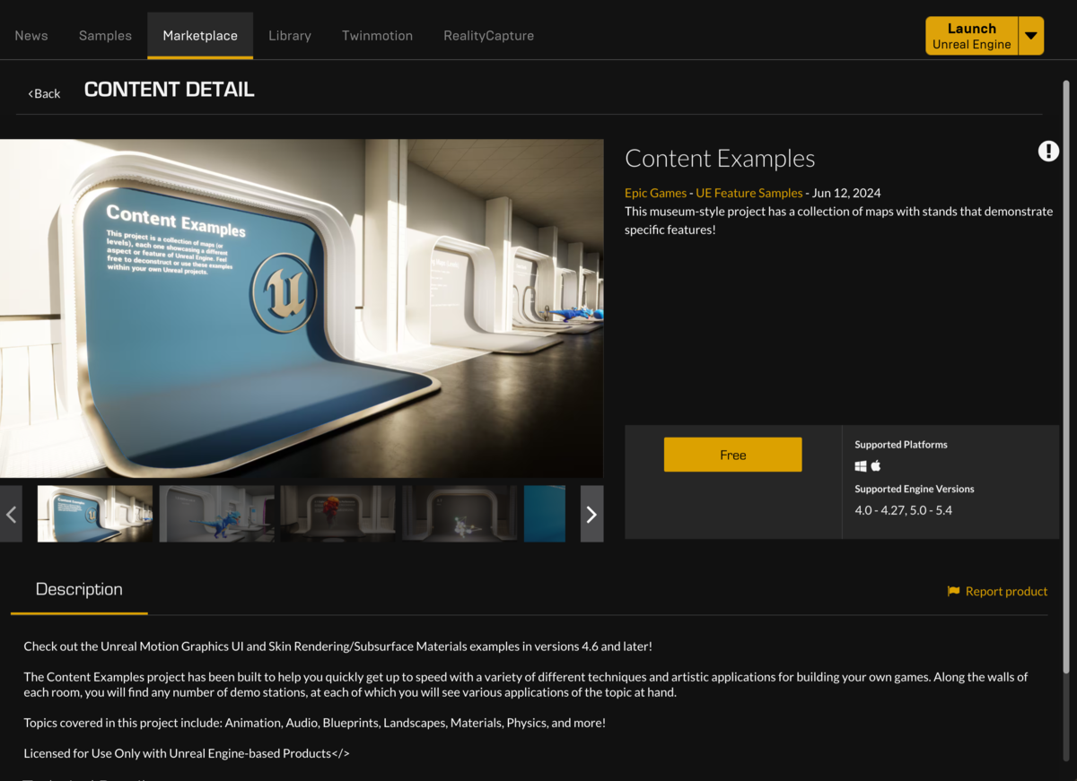
Task: Open the UE Feature Samples category link
Action: tap(749, 193)
